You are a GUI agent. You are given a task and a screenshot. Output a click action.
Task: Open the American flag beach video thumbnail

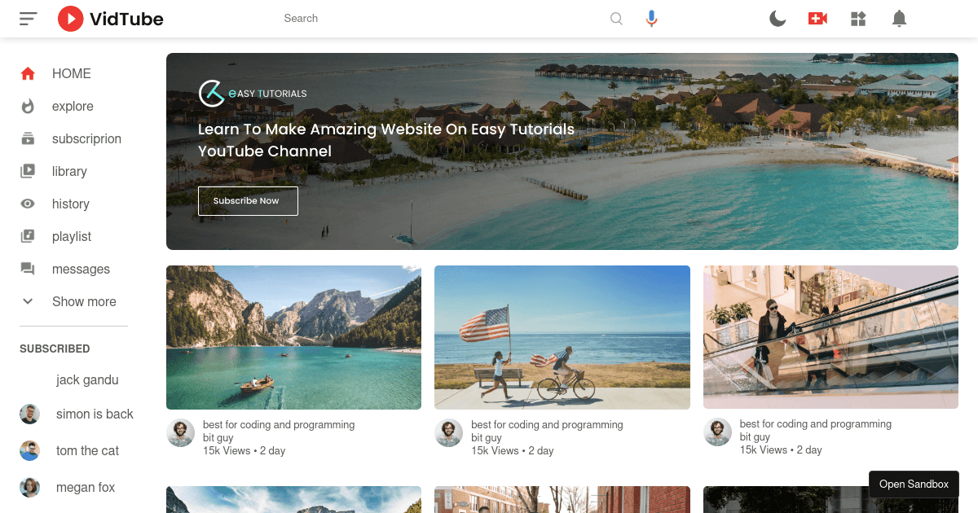(x=562, y=337)
